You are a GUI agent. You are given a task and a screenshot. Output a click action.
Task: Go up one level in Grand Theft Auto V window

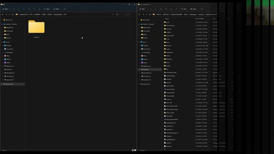pyautogui.click(x=150, y=15)
